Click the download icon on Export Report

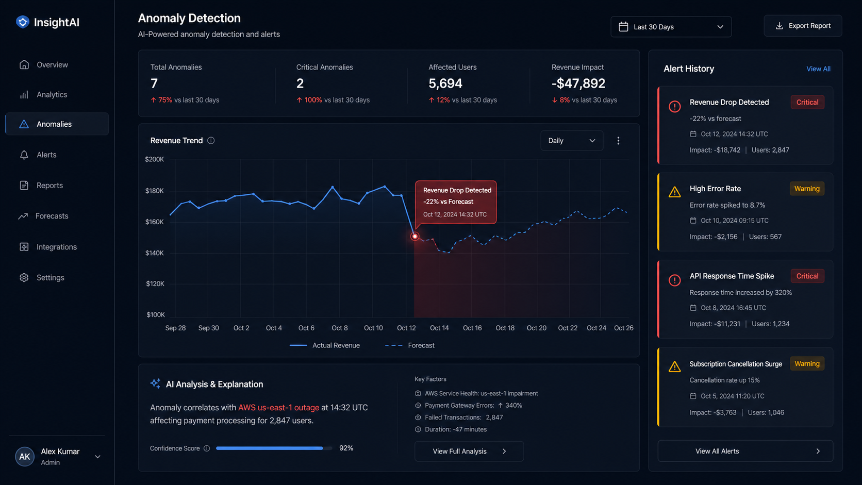click(780, 26)
